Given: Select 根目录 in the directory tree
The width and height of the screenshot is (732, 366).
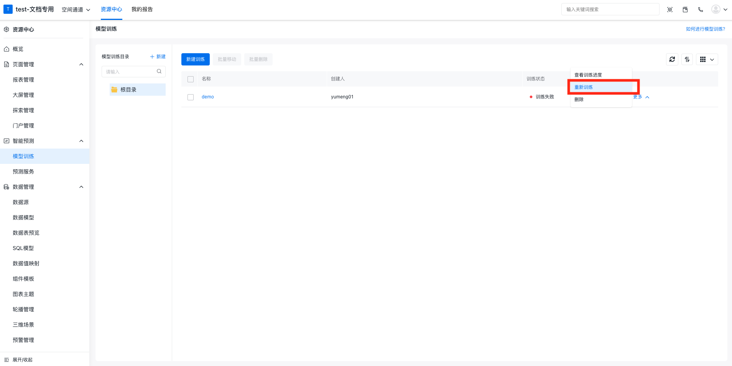Looking at the screenshot, I should click(x=138, y=90).
